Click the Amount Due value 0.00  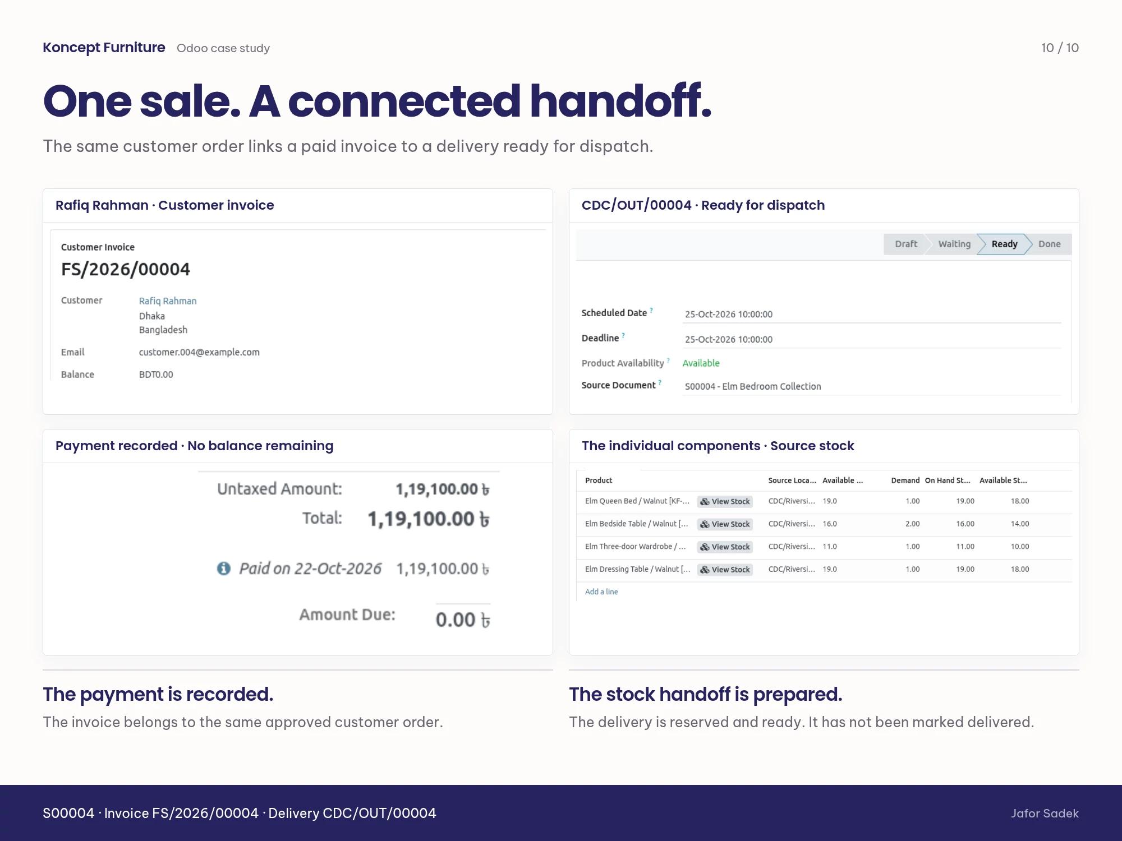(x=463, y=620)
